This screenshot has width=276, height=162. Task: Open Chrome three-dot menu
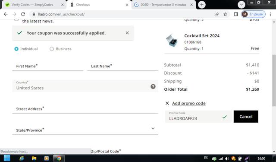pyautogui.click(x=270, y=14)
